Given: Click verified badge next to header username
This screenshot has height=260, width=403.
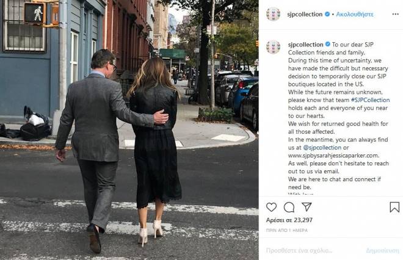Looking at the screenshot, I should pos(327,14).
